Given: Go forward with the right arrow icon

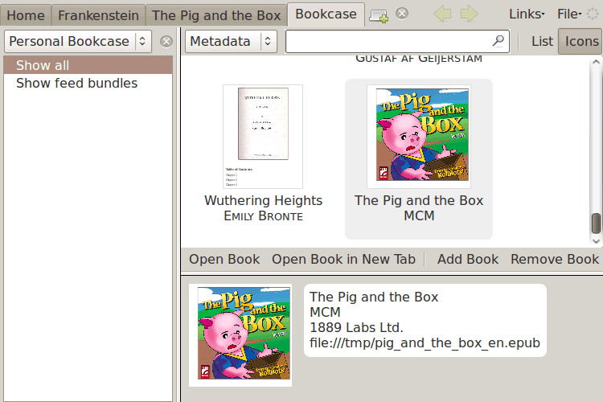Looking at the screenshot, I should (x=470, y=14).
